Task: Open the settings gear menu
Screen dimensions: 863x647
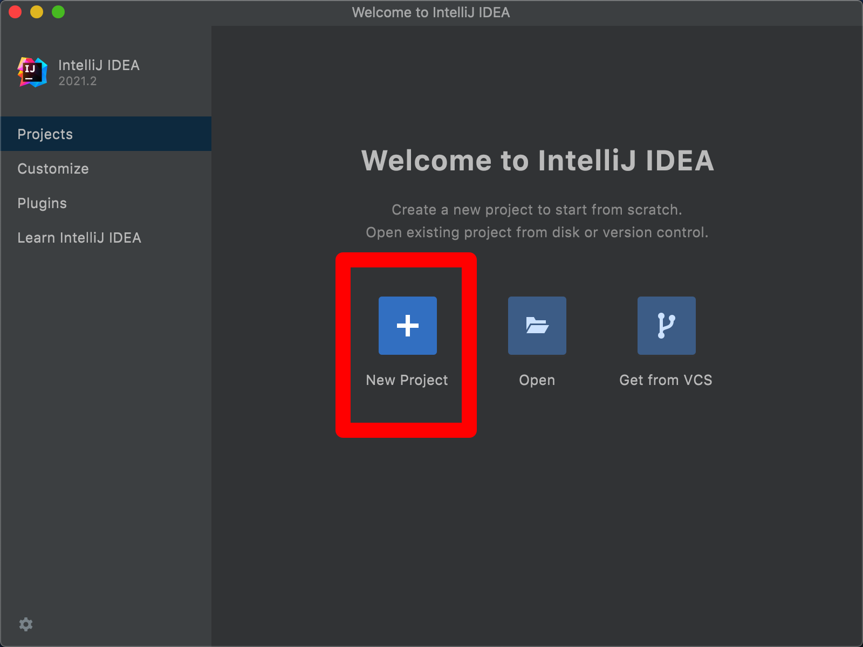Action: click(26, 624)
